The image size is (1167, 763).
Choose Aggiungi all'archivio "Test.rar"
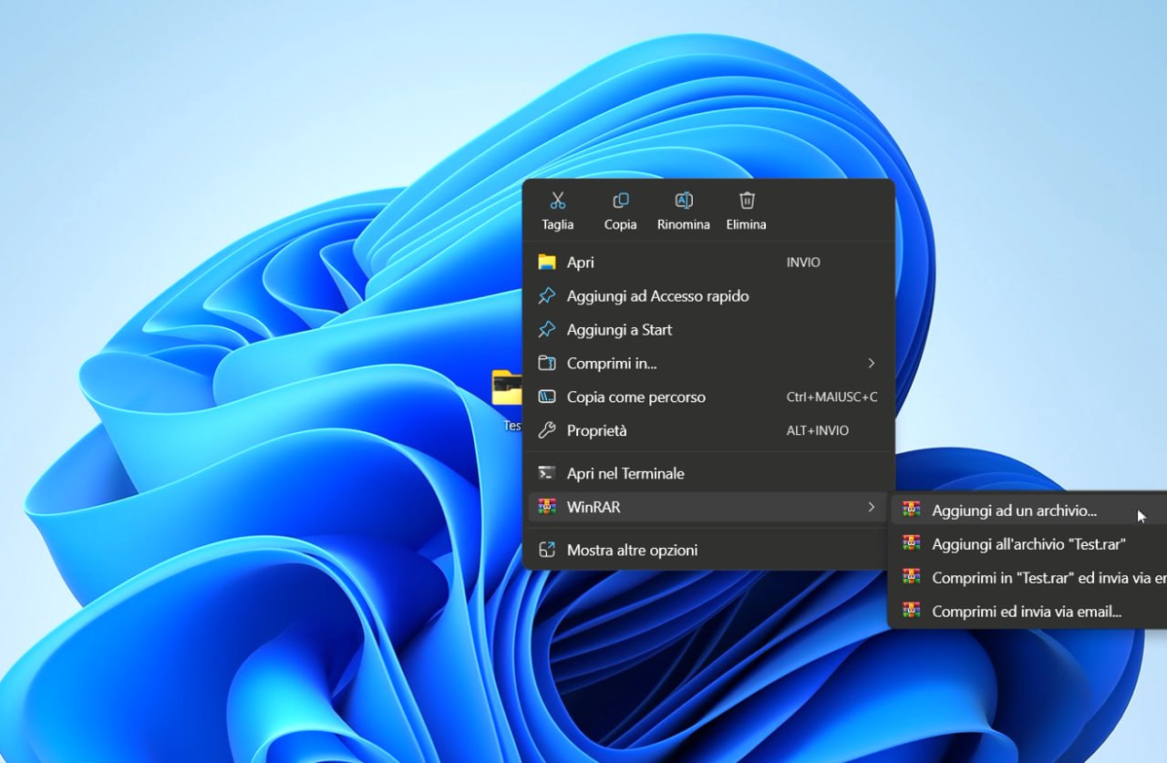click(x=1028, y=544)
